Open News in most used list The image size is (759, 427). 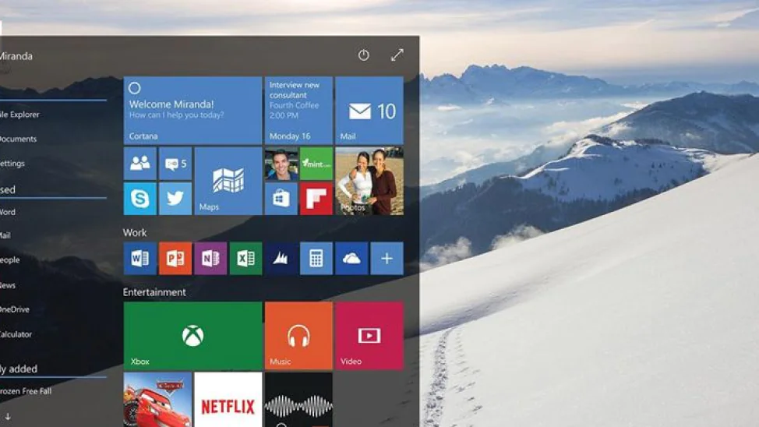tap(8, 285)
